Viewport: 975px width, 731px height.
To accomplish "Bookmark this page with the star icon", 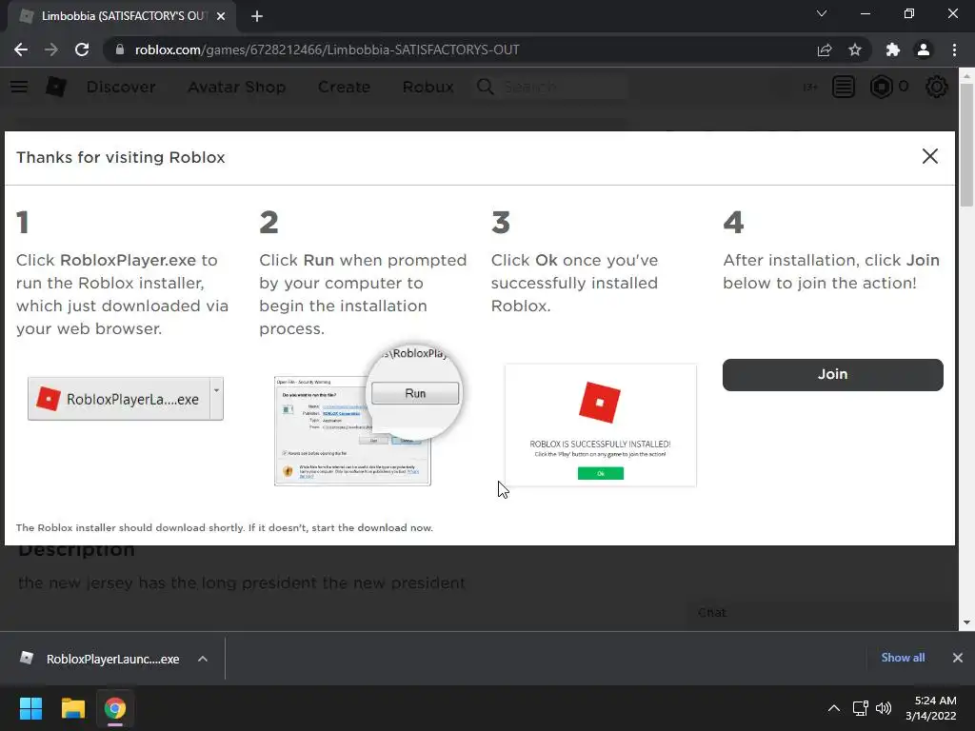I will click(x=855, y=49).
